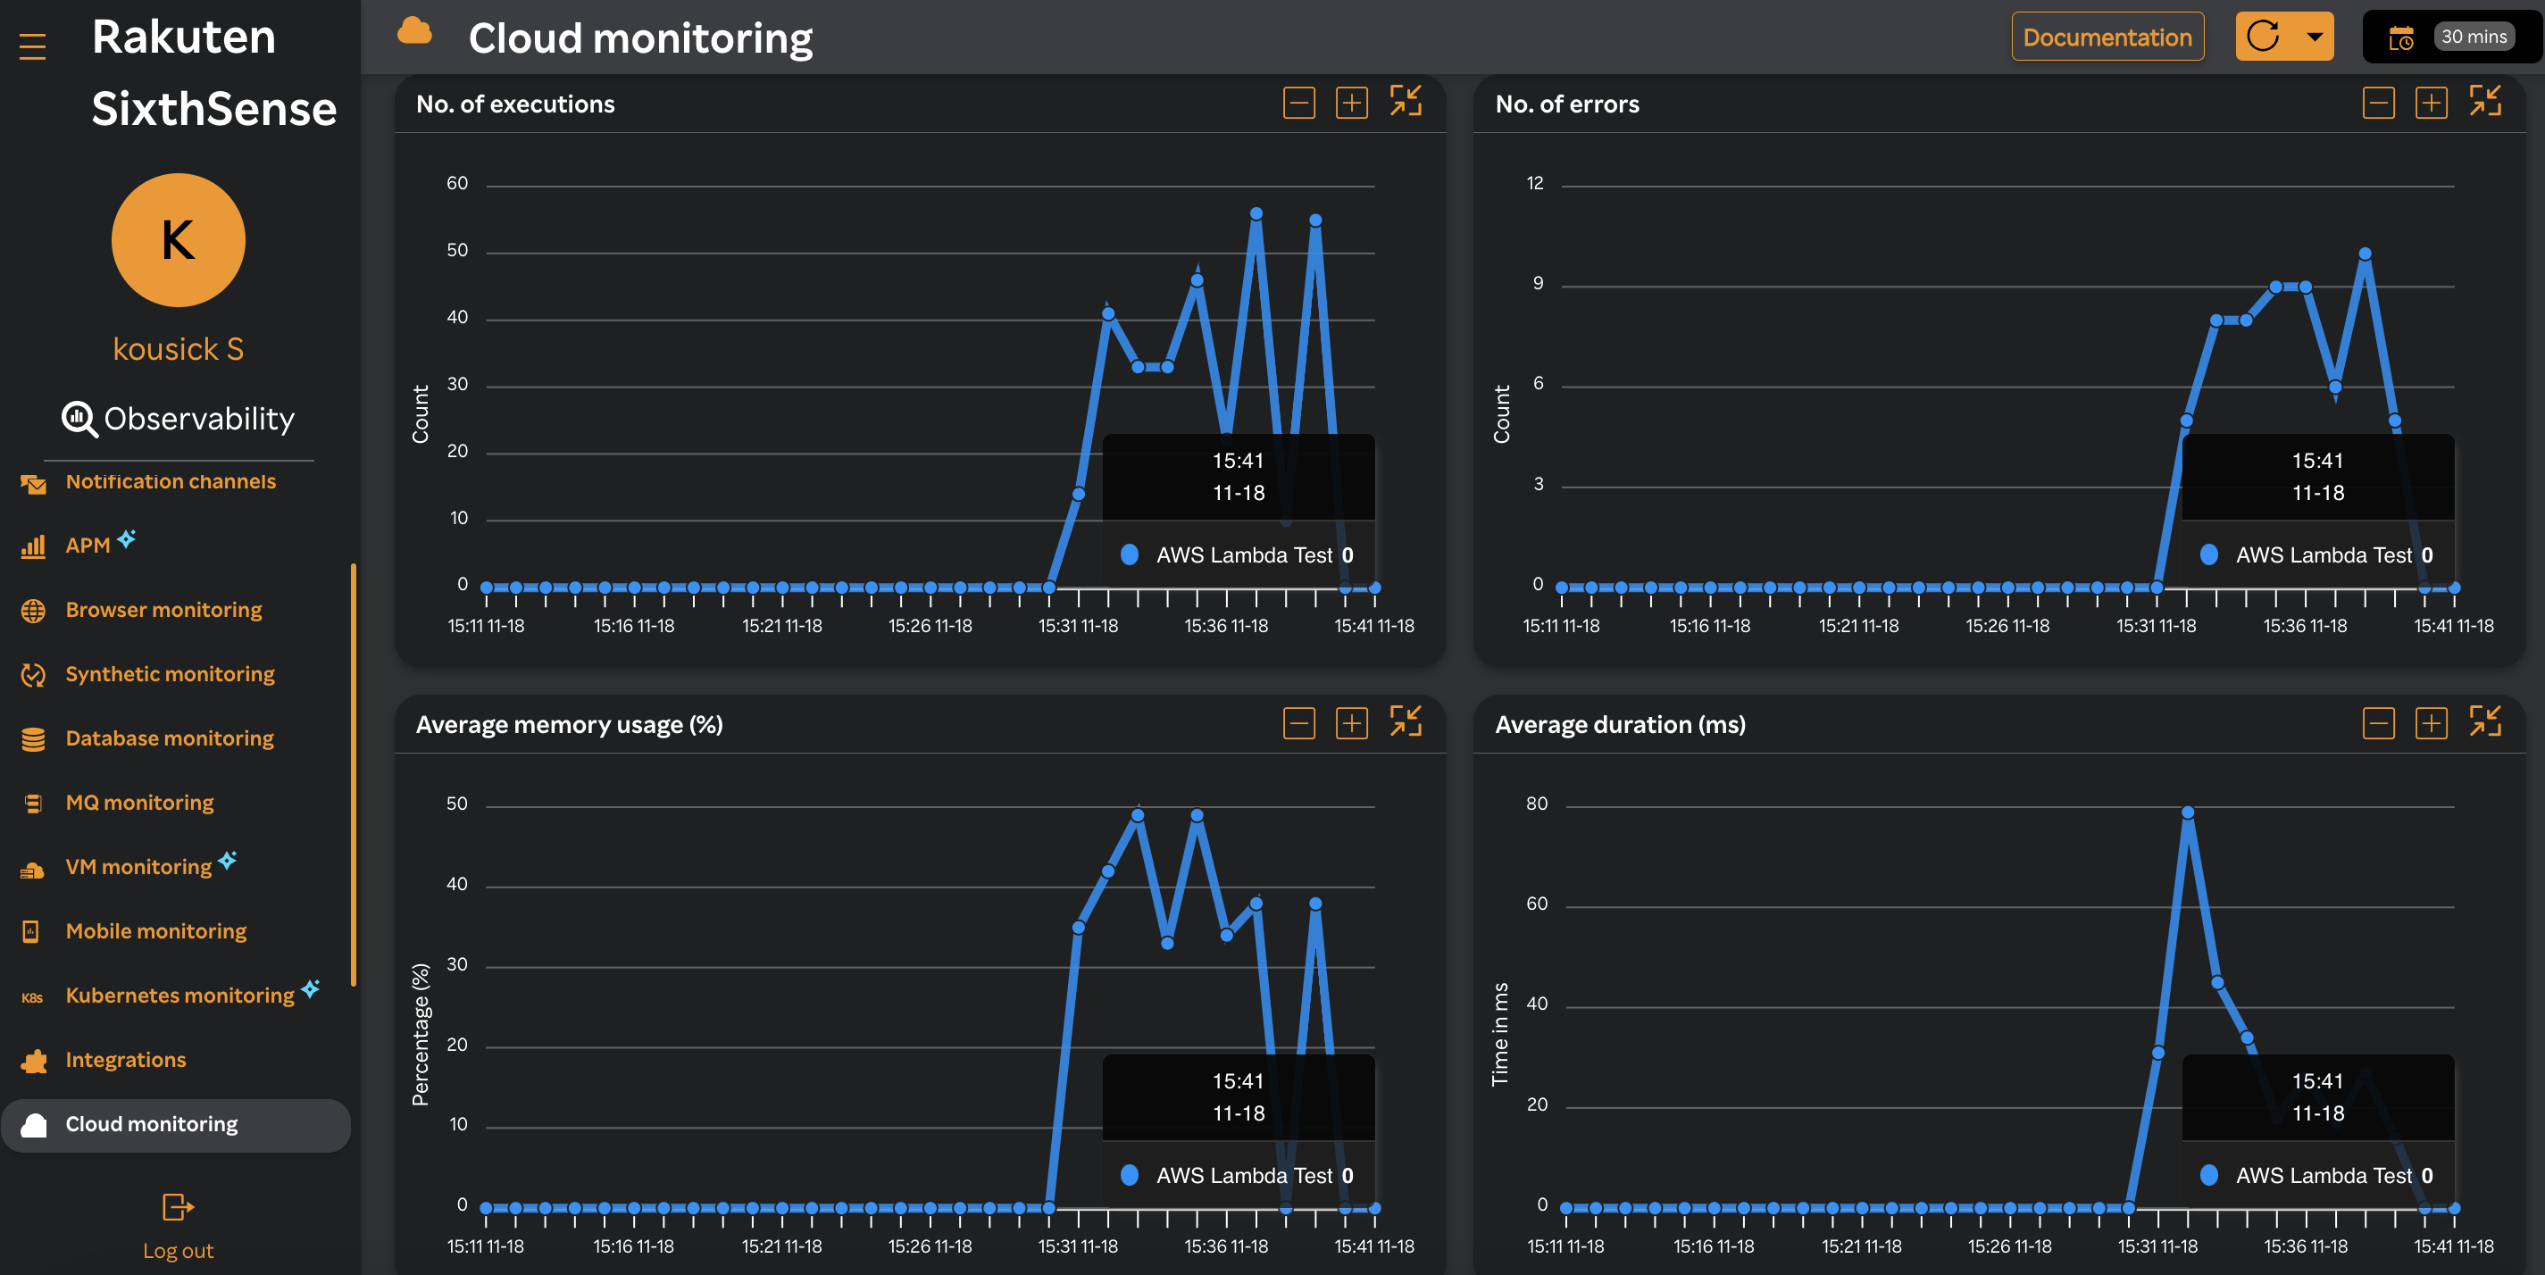Open the Documentation button
Screen dimensions: 2545x1275
click(x=2107, y=37)
